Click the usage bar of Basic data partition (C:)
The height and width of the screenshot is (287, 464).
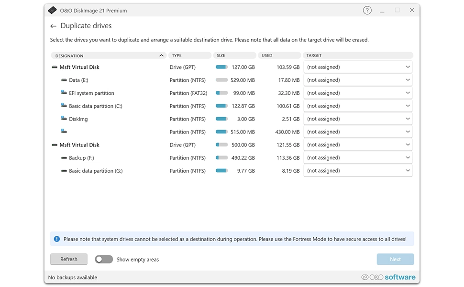click(x=221, y=106)
